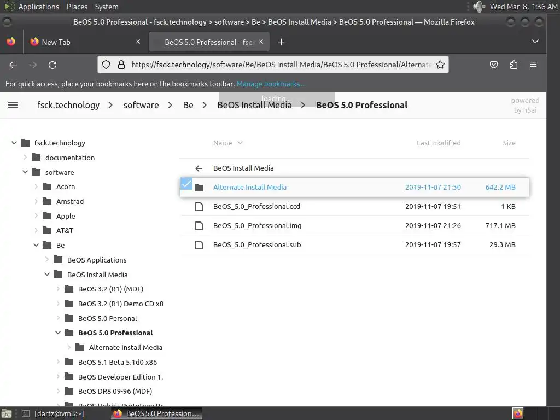Click file icon of BeOS_5.0_Professional.img

[x=199, y=226]
